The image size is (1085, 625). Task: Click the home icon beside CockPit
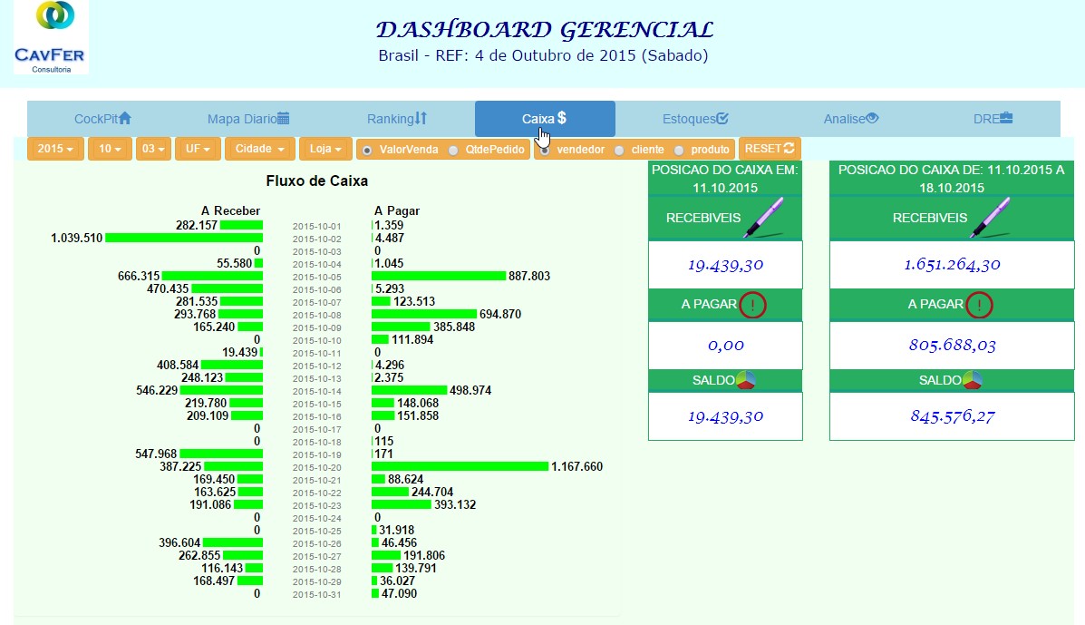124,118
